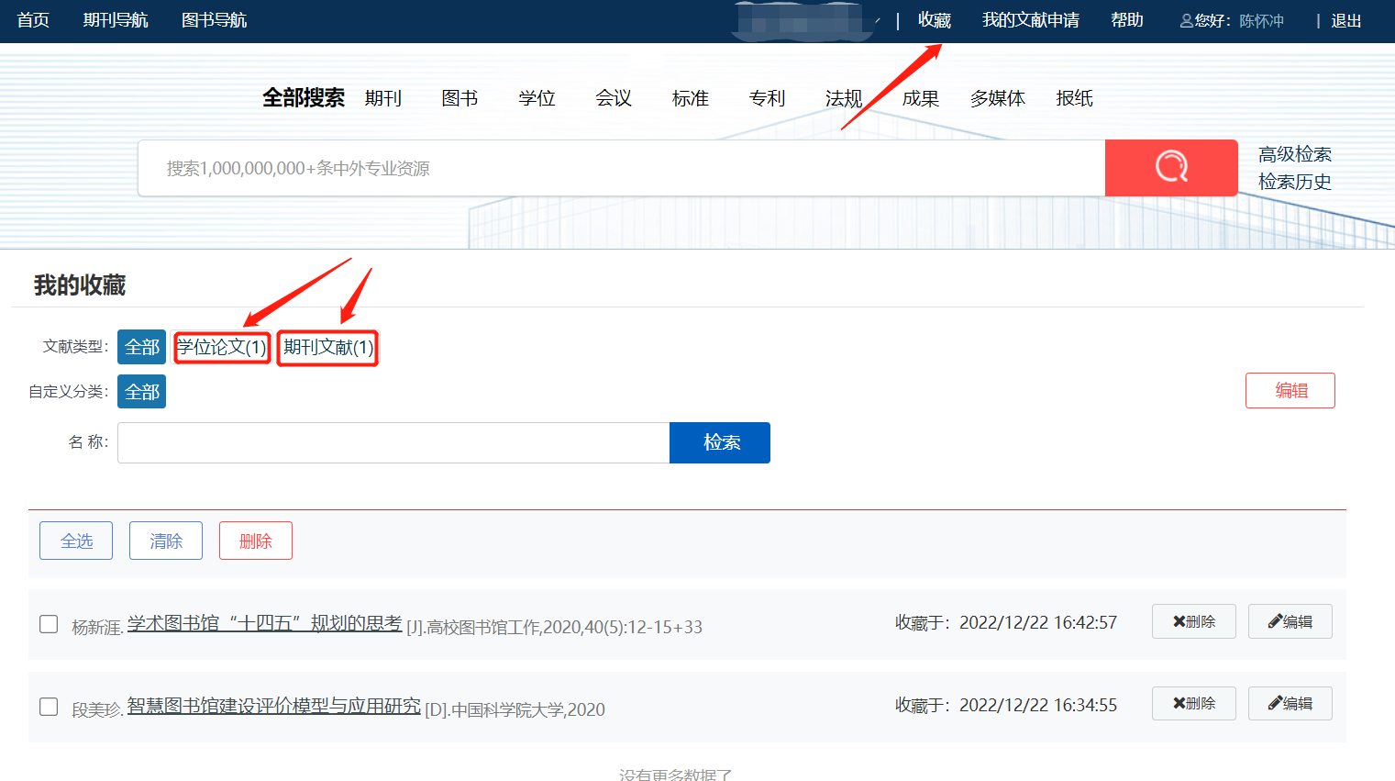
Task: Click the 名称 filter input field
Action: pyautogui.click(x=393, y=442)
